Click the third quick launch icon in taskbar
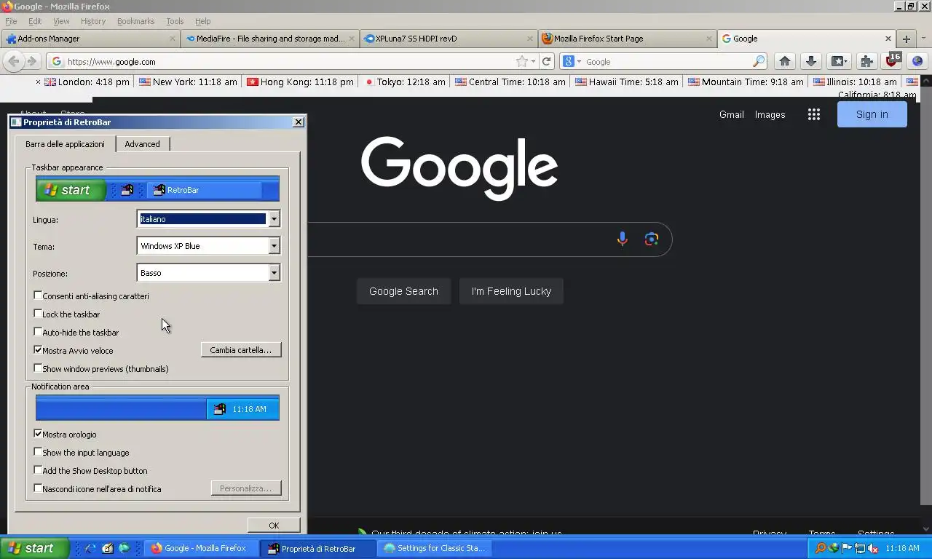 point(124,548)
